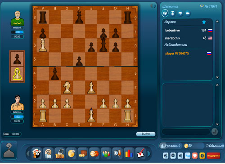Open the smiley faces icon
Viewport: 225px width, 164px height.
tap(94, 154)
